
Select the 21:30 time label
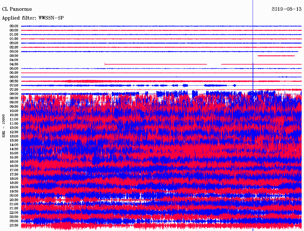pyautogui.click(x=14, y=208)
